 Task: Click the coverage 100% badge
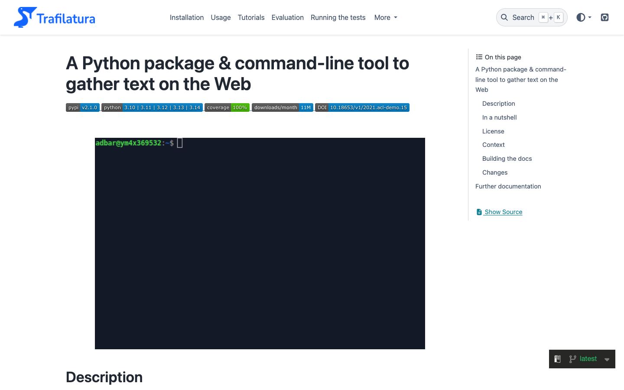point(227,107)
